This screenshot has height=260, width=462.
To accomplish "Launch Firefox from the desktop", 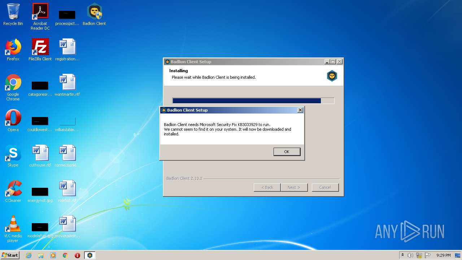I will [13, 50].
